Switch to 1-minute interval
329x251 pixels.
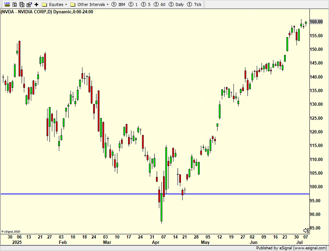click(x=133, y=5)
